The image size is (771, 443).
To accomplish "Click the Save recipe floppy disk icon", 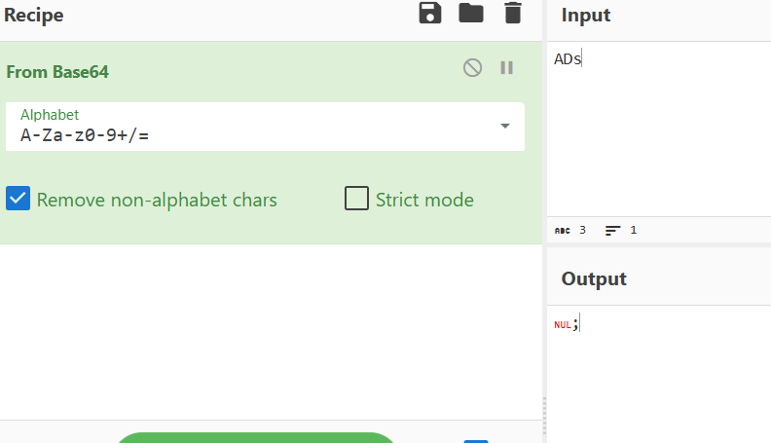I will (429, 14).
